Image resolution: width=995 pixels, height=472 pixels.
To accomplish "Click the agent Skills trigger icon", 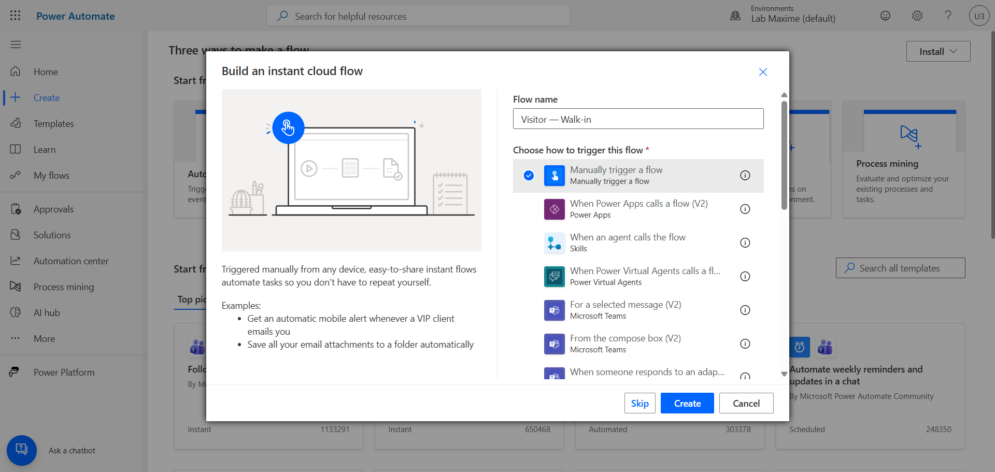I will click(555, 243).
